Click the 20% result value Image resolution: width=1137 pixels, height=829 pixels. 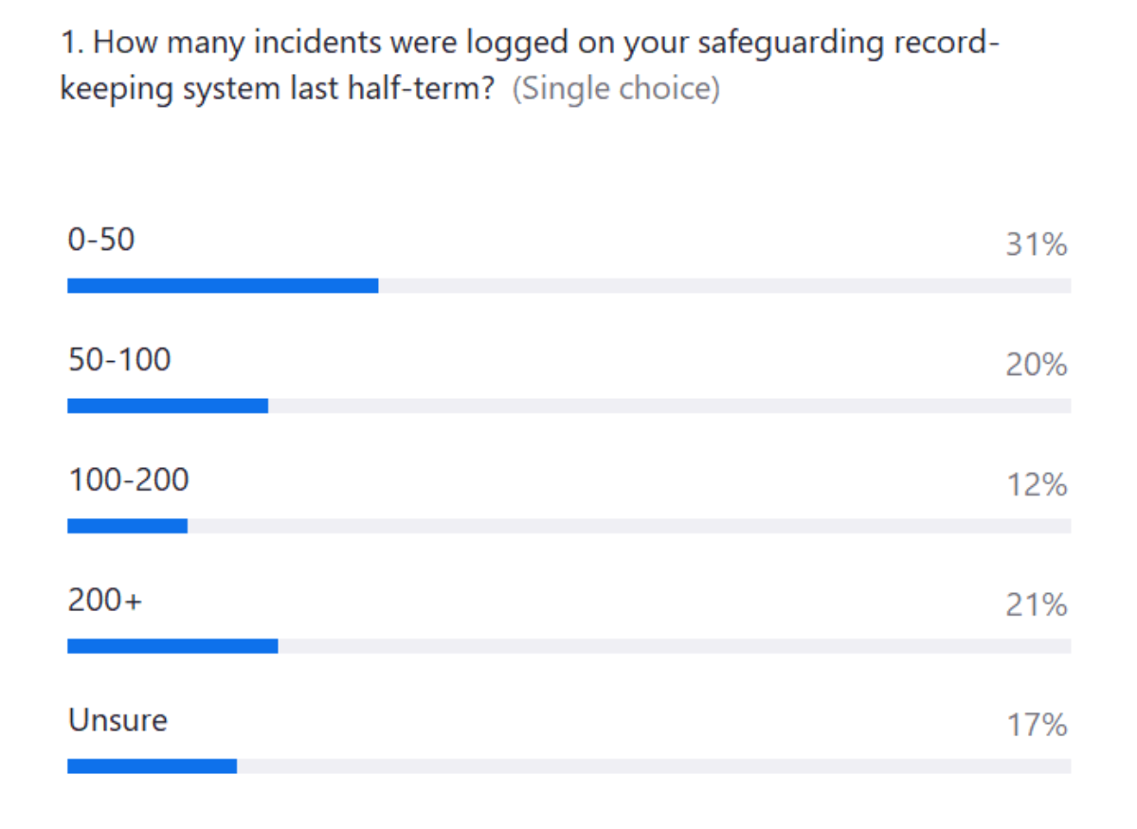(1037, 365)
